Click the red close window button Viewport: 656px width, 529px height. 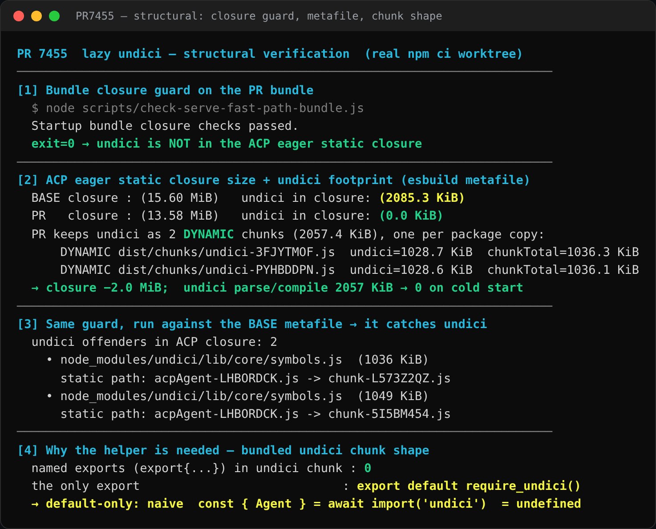click(19, 16)
